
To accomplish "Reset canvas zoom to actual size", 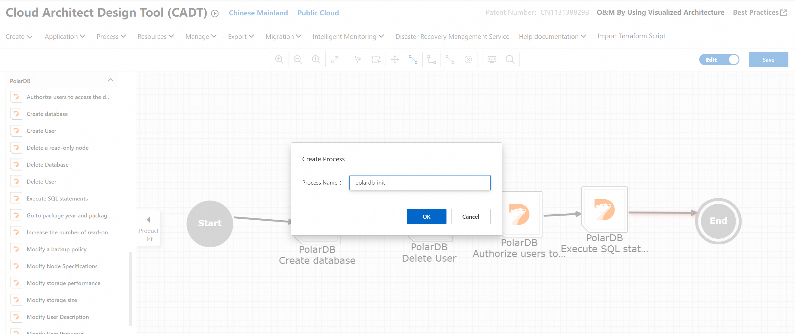I will [316, 60].
